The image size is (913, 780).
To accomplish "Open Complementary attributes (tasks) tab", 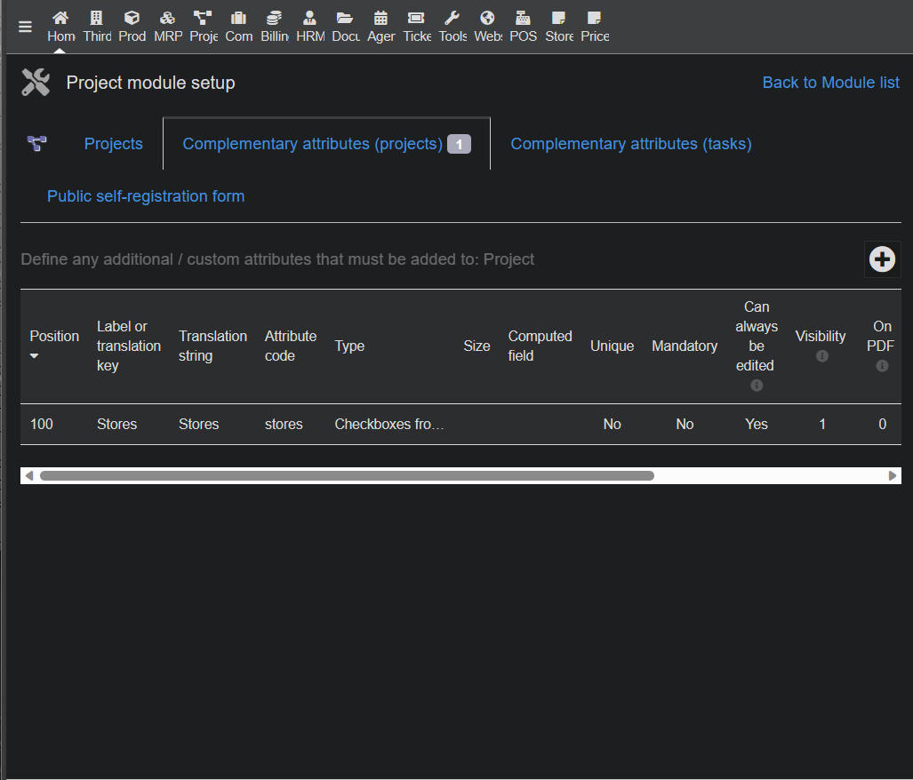I will point(630,144).
